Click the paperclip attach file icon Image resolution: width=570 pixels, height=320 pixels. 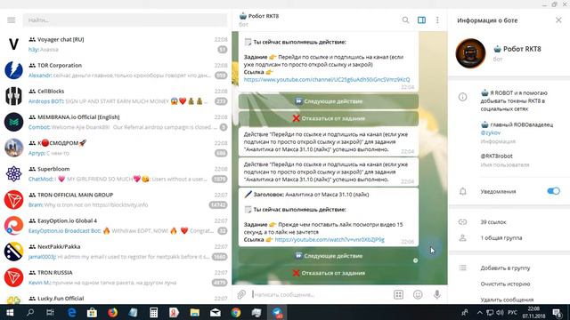241,294
